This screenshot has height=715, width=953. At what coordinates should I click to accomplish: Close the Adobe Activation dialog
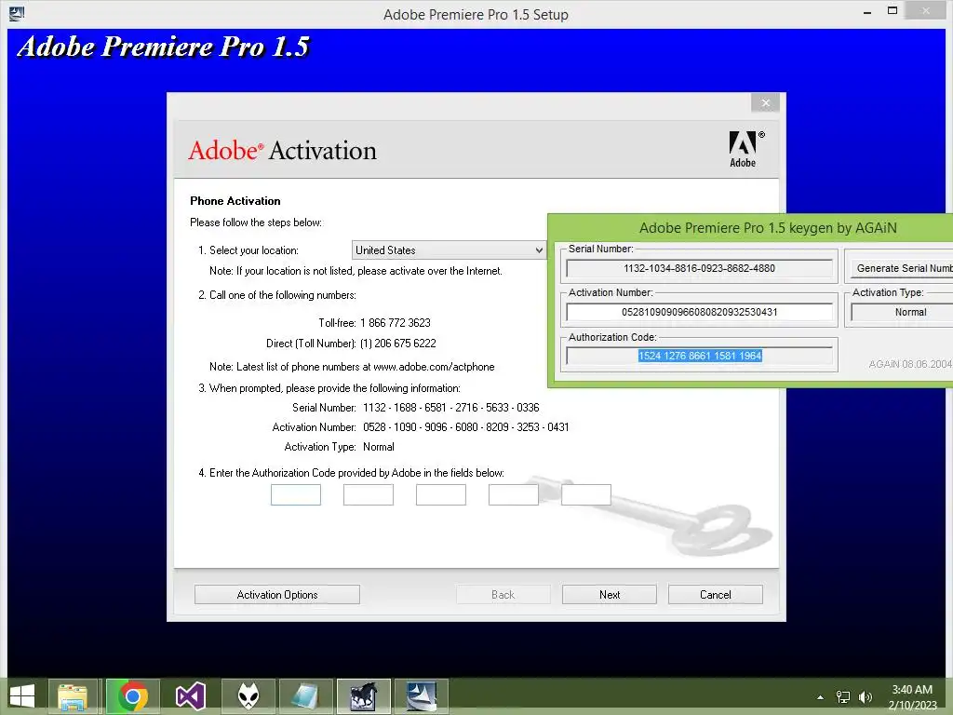pyautogui.click(x=765, y=102)
